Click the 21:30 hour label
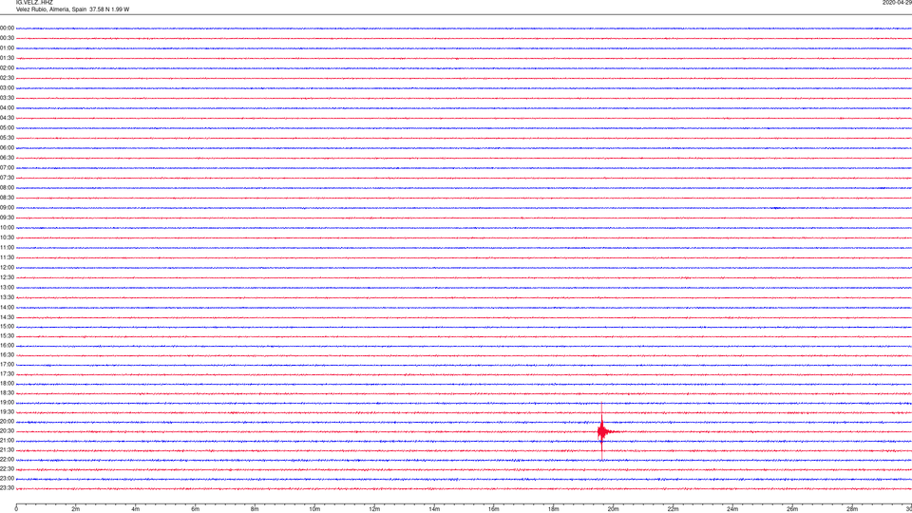The image size is (912, 513). 7,449
